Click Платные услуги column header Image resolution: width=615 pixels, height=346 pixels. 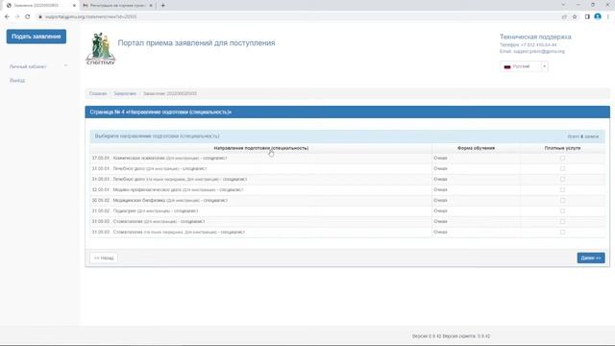coord(562,148)
